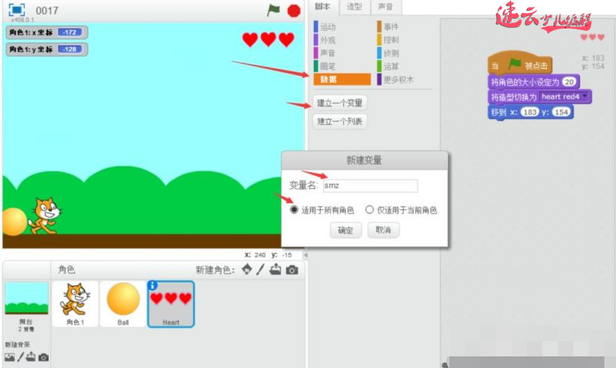Click the 角色1 x 坐标 monitor
This screenshot has height=368, width=616.
[46, 33]
